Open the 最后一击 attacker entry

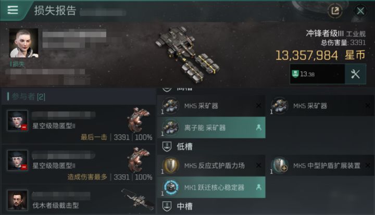pos(79,124)
